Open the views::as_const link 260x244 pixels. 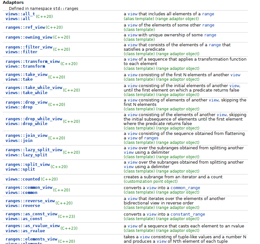pyautogui.click(x=24, y=219)
